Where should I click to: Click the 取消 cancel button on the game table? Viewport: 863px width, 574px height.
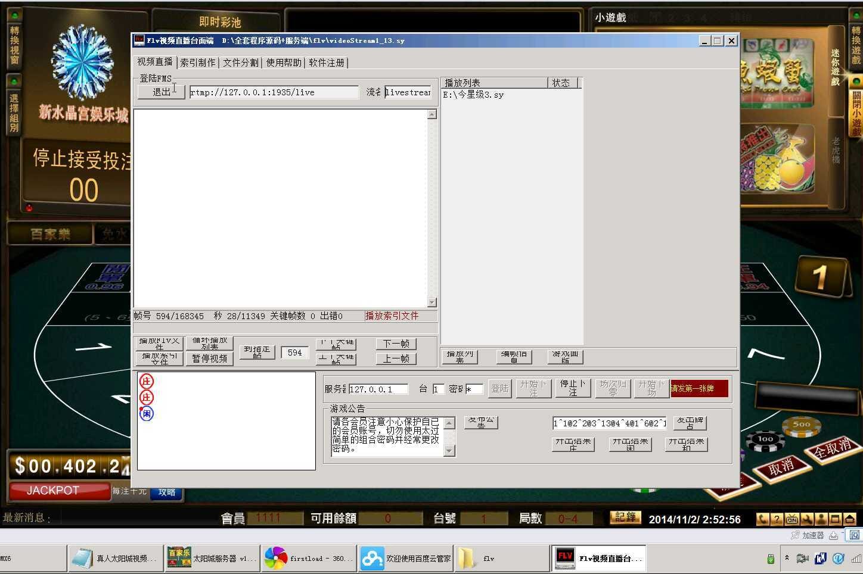click(x=781, y=468)
